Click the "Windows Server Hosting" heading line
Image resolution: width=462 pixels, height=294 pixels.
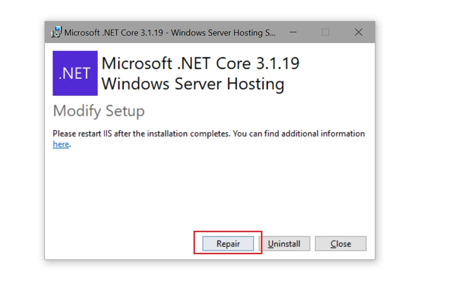click(x=193, y=84)
